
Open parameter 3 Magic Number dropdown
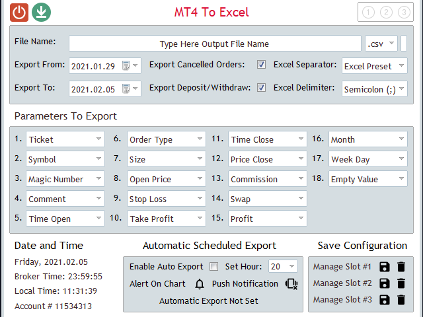65,179
